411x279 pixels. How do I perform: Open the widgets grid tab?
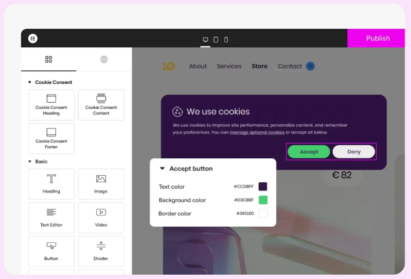point(48,59)
